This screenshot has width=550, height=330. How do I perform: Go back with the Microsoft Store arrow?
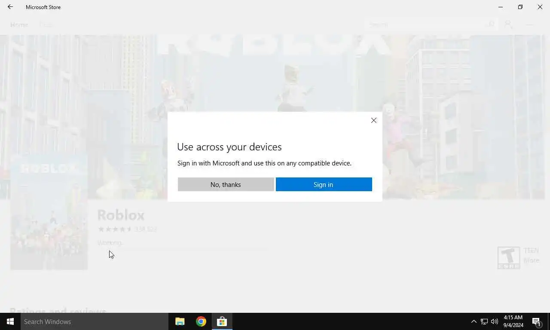10,7
